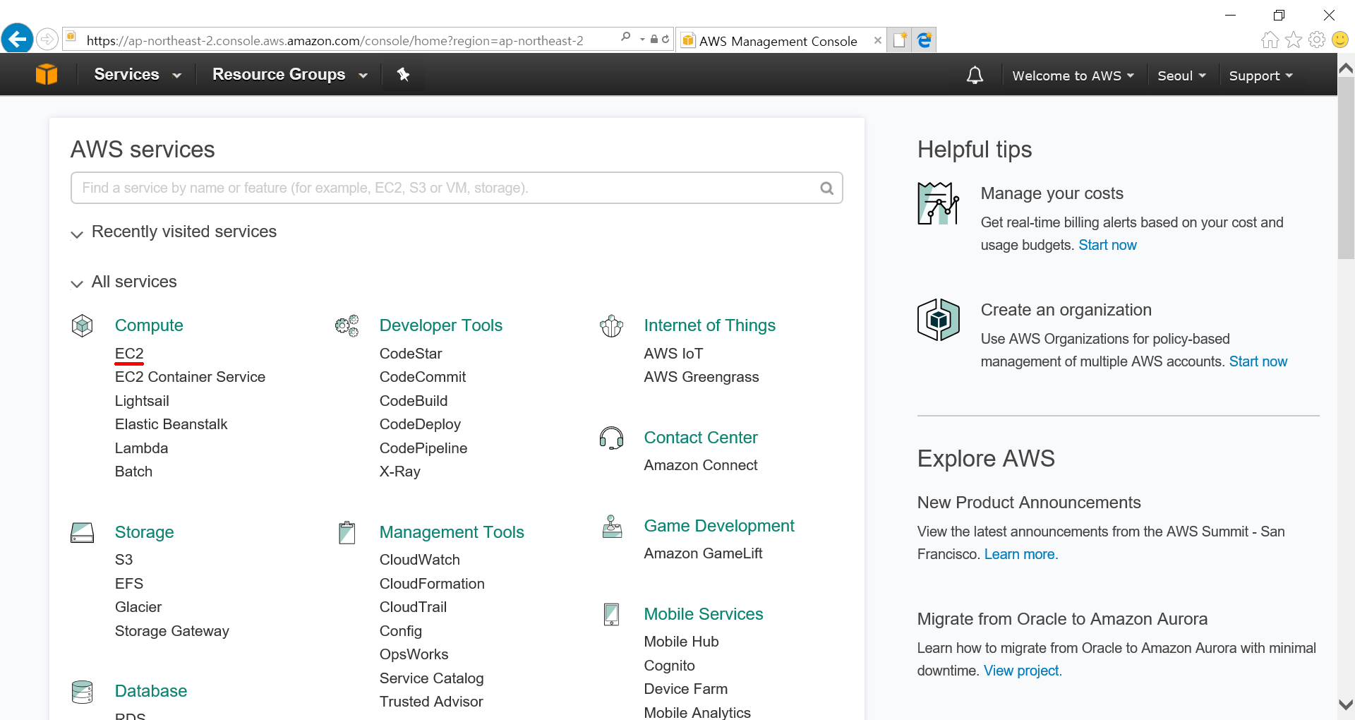This screenshot has width=1355, height=720.
Task: Open address bar search dropdown arrow
Action: click(x=642, y=40)
